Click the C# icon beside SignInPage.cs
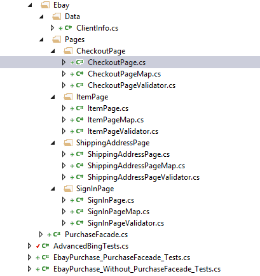Viewport: 260px width, 276px height. pos(79,200)
